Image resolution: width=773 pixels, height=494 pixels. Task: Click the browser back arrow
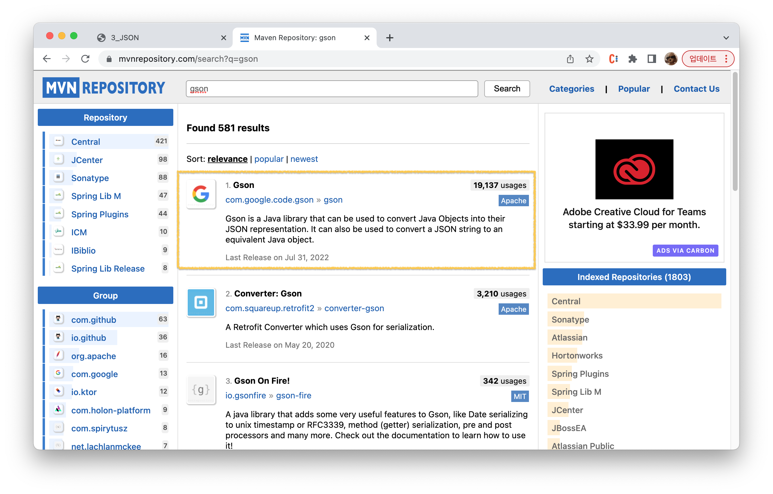tap(47, 59)
